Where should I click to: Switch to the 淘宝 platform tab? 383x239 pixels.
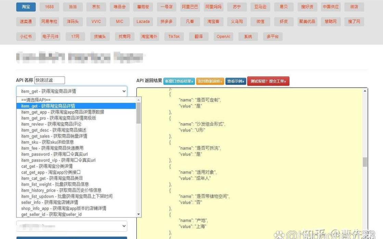(26, 6)
